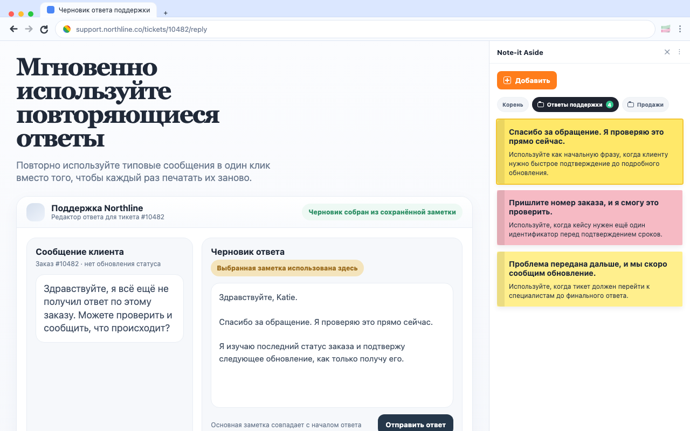Navigate back using the browser back arrow
Screen dimensions: 690x431
pos(13,29)
